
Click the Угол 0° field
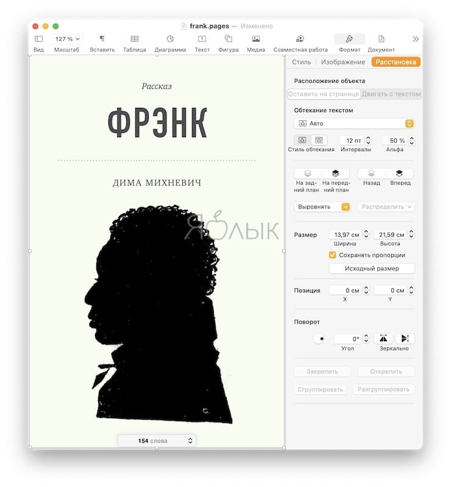(x=348, y=339)
